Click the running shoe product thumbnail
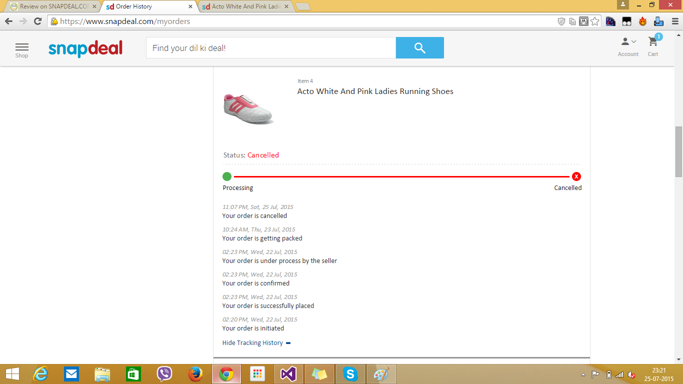 click(248, 108)
